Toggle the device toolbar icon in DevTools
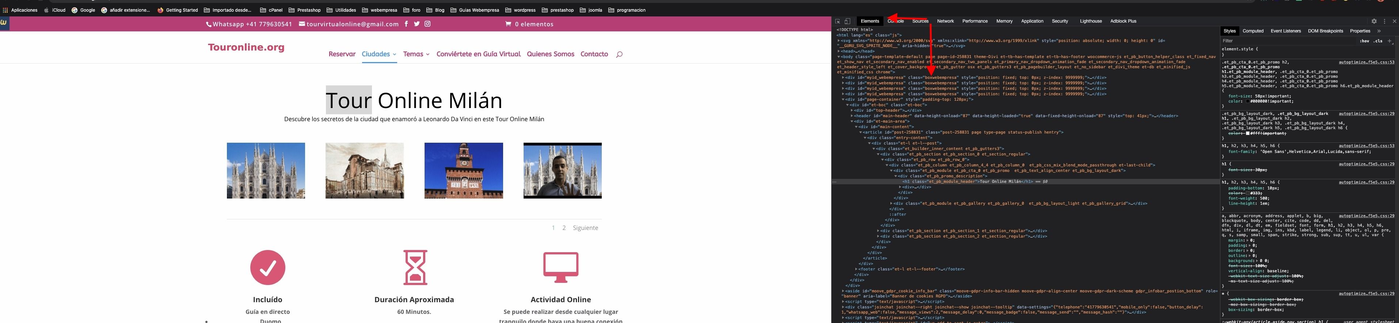Screen dimensions: 1399x323 847,21
